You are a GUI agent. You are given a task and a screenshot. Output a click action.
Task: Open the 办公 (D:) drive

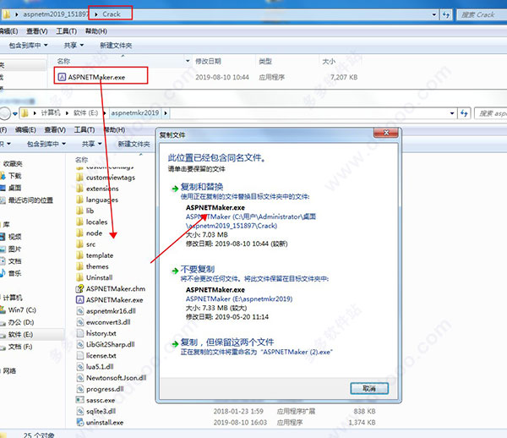[21, 322]
